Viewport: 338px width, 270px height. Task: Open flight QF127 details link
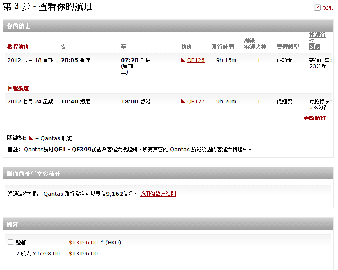[x=196, y=102]
